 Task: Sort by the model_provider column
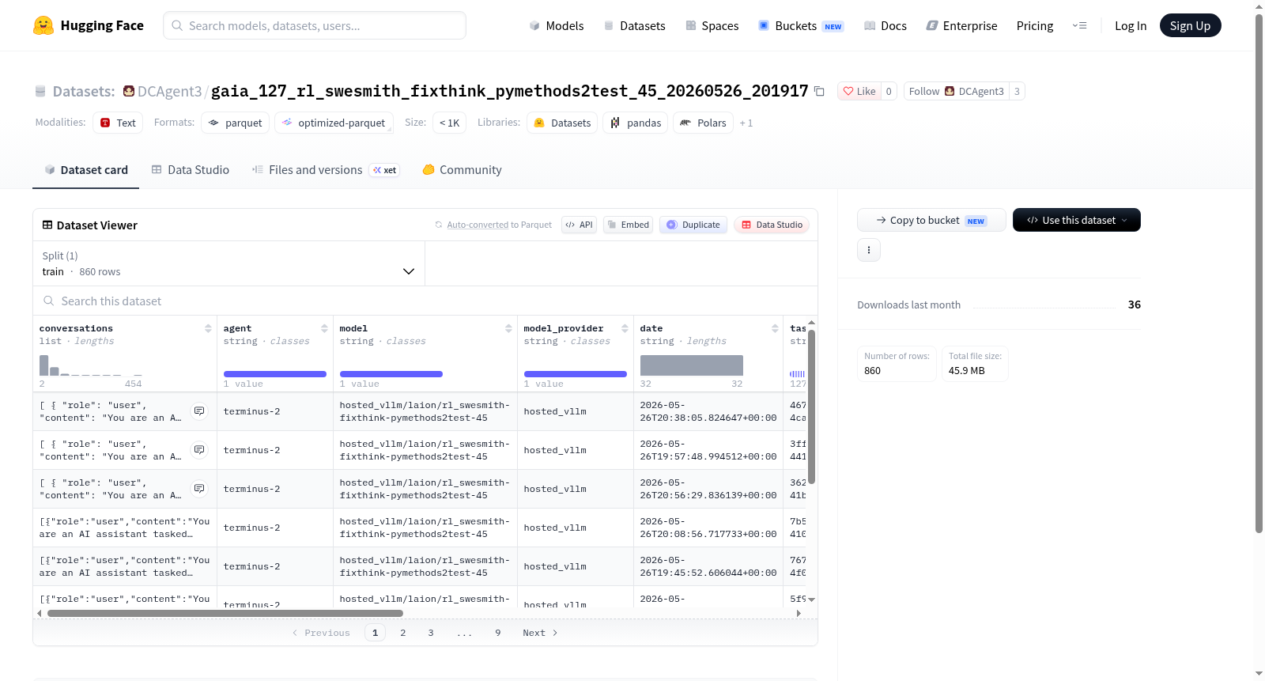coord(625,328)
